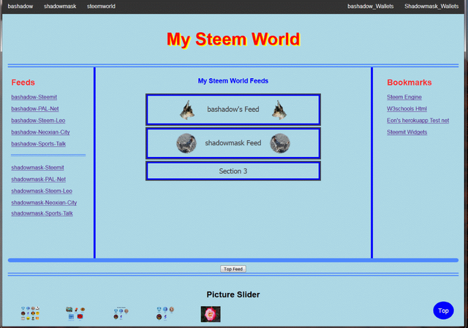Open the bashadow-Steemit feed link
This screenshot has width=468, height=328.
pos(34,97)
